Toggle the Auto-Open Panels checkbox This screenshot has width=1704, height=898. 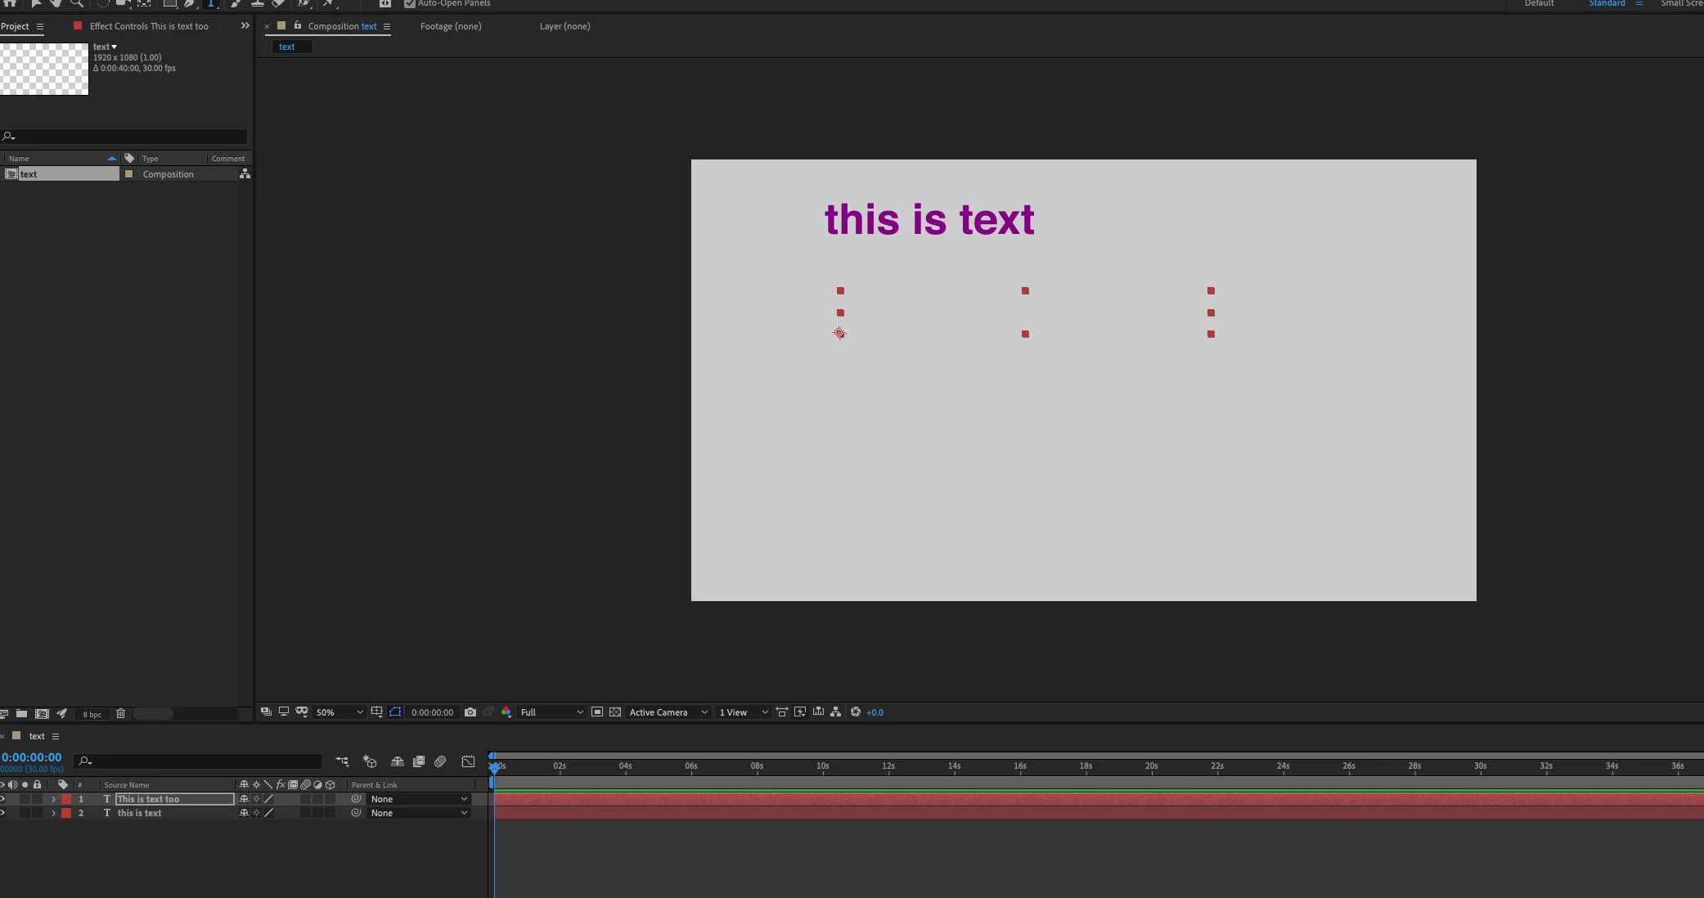[410, 4]
